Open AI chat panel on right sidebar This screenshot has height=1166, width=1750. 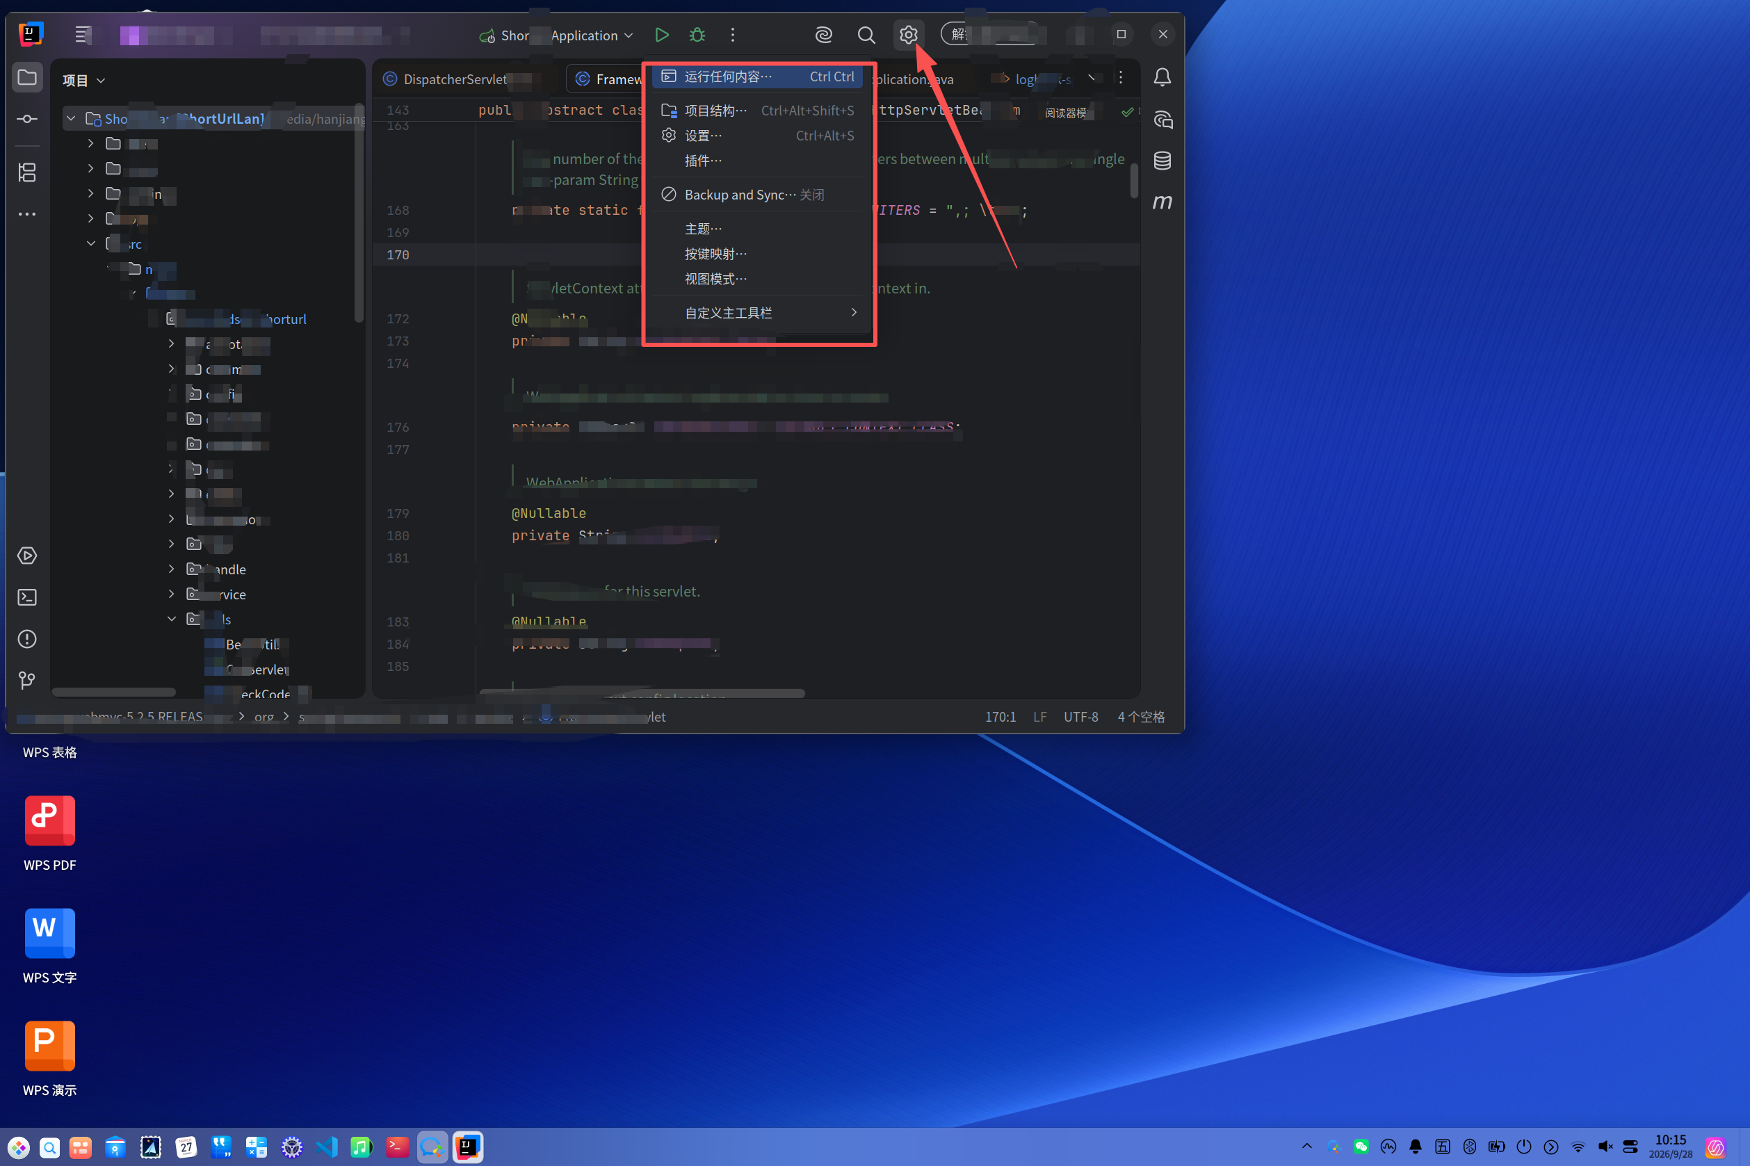point(1162,119)
